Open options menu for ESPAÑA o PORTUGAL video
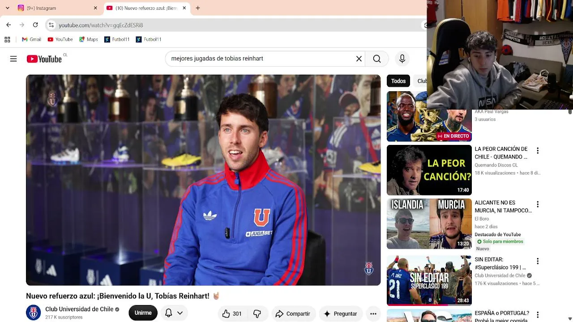 (538, 315)
